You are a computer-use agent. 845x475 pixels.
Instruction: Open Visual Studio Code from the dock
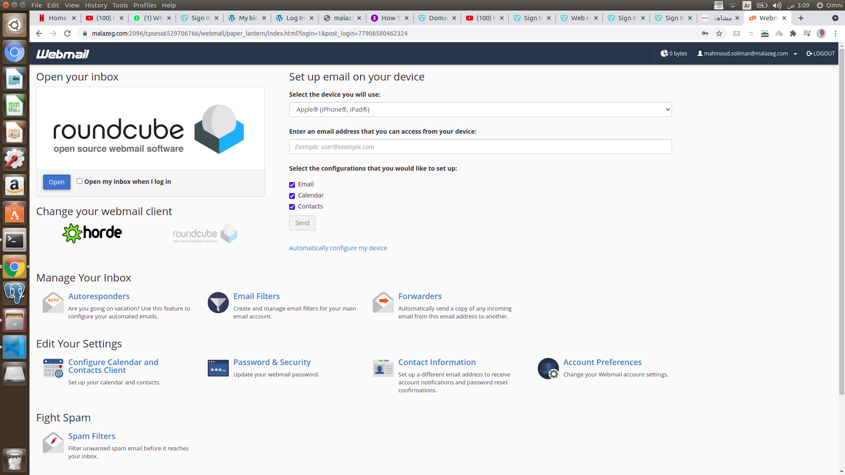15,347
